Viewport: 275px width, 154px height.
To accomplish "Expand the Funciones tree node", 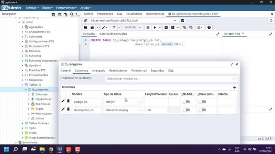I will [x=22, y=56].
